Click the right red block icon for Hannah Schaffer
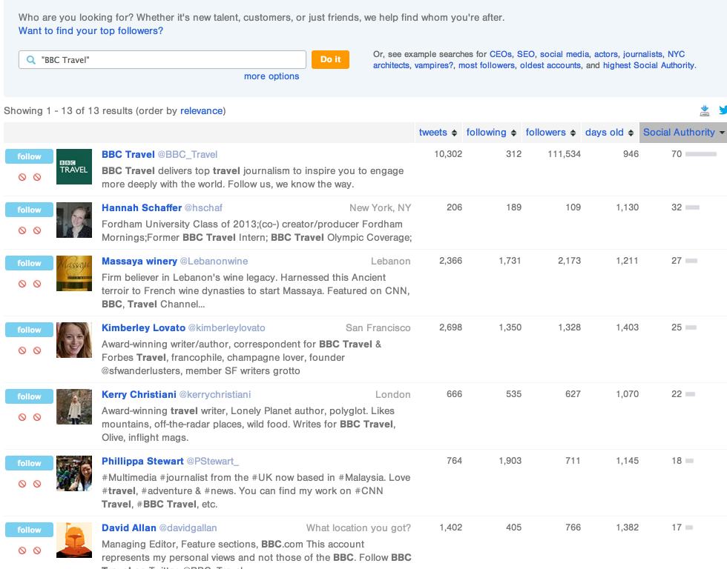This screenshot has width=727, height=569. pyautogui.click(x=37, y=230)
